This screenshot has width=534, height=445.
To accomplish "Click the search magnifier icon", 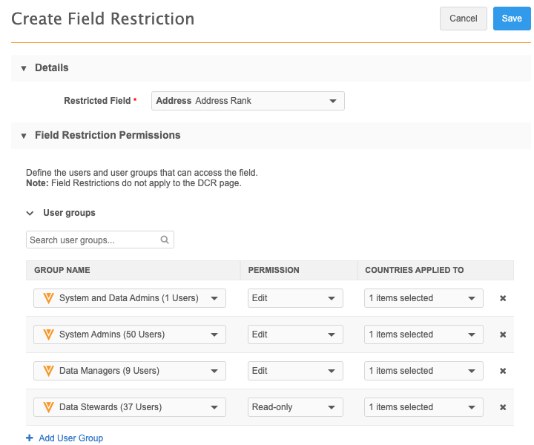I will pos(165,240).
